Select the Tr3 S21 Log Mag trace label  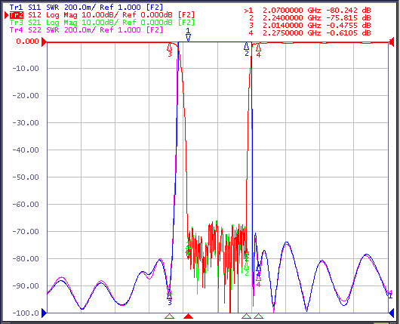pos(102,23)
